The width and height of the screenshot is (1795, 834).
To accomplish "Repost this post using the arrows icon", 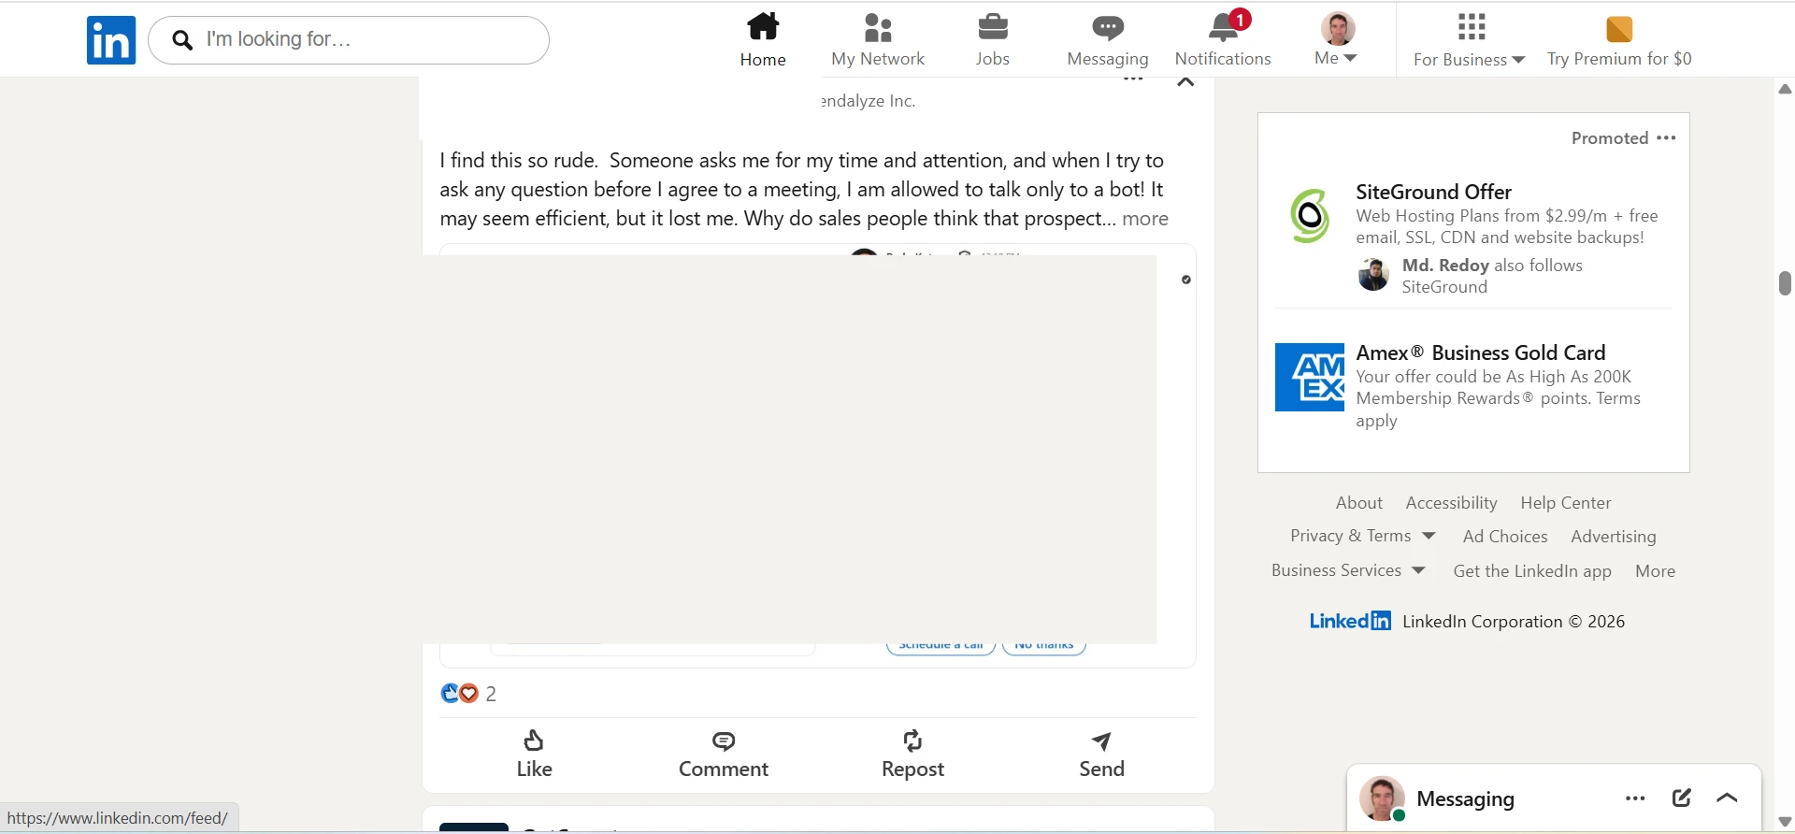I will point(913,755).
